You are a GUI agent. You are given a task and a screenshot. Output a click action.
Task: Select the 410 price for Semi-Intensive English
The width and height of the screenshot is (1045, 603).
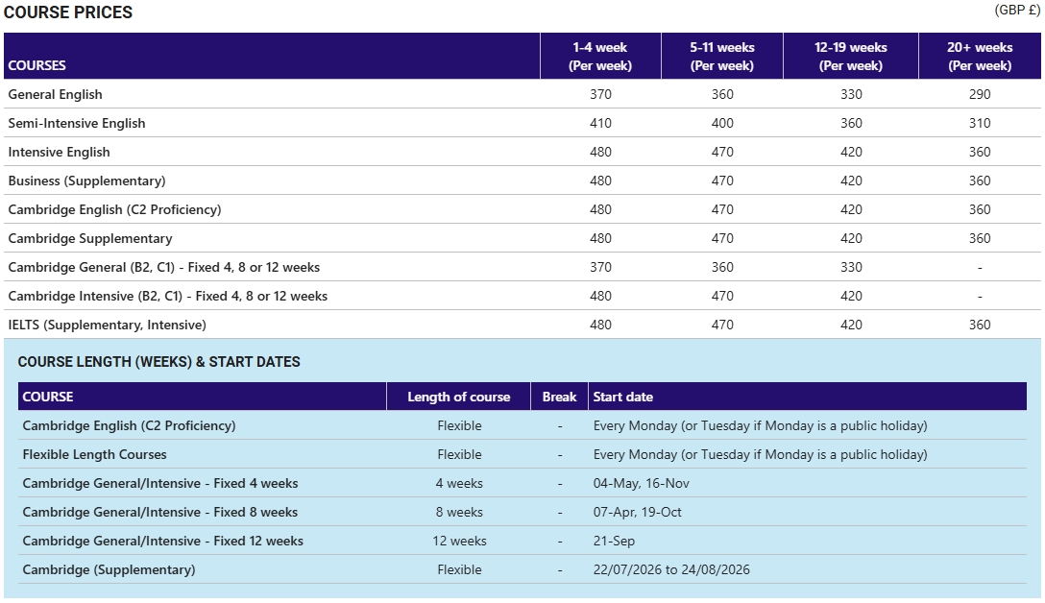[x=600, y=123]
